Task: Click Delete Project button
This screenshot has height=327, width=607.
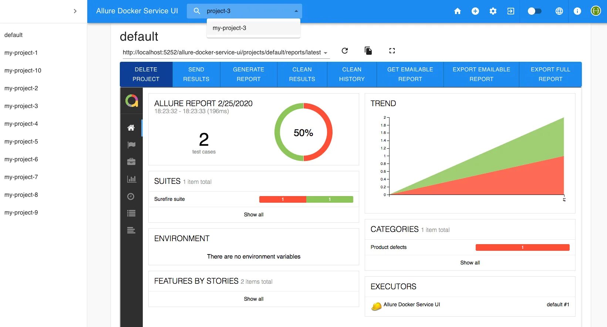Action: (146, 74)
